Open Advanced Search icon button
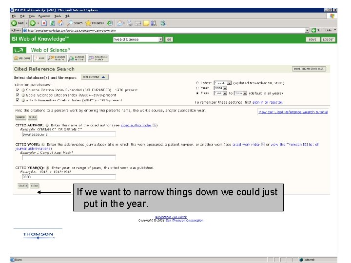This screenshot has width=351, height=263. pyautogui.click(x=98, y=58)
